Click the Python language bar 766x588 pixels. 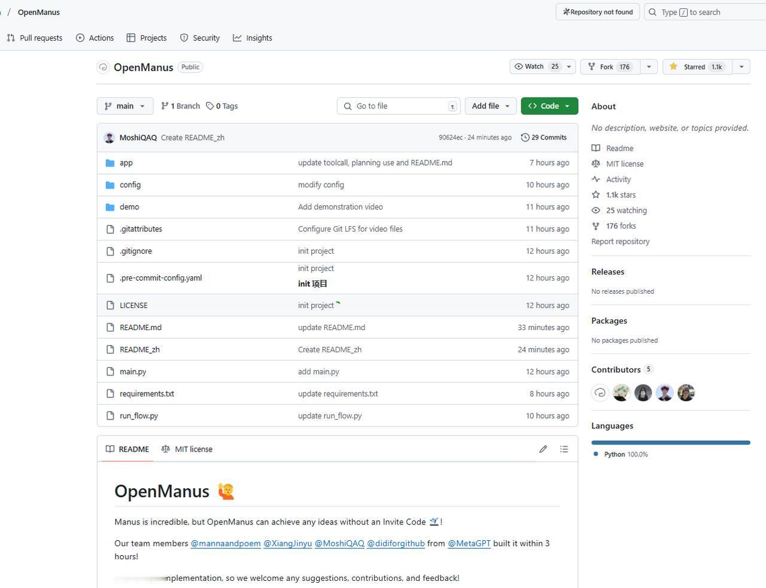tap(671, 443)
